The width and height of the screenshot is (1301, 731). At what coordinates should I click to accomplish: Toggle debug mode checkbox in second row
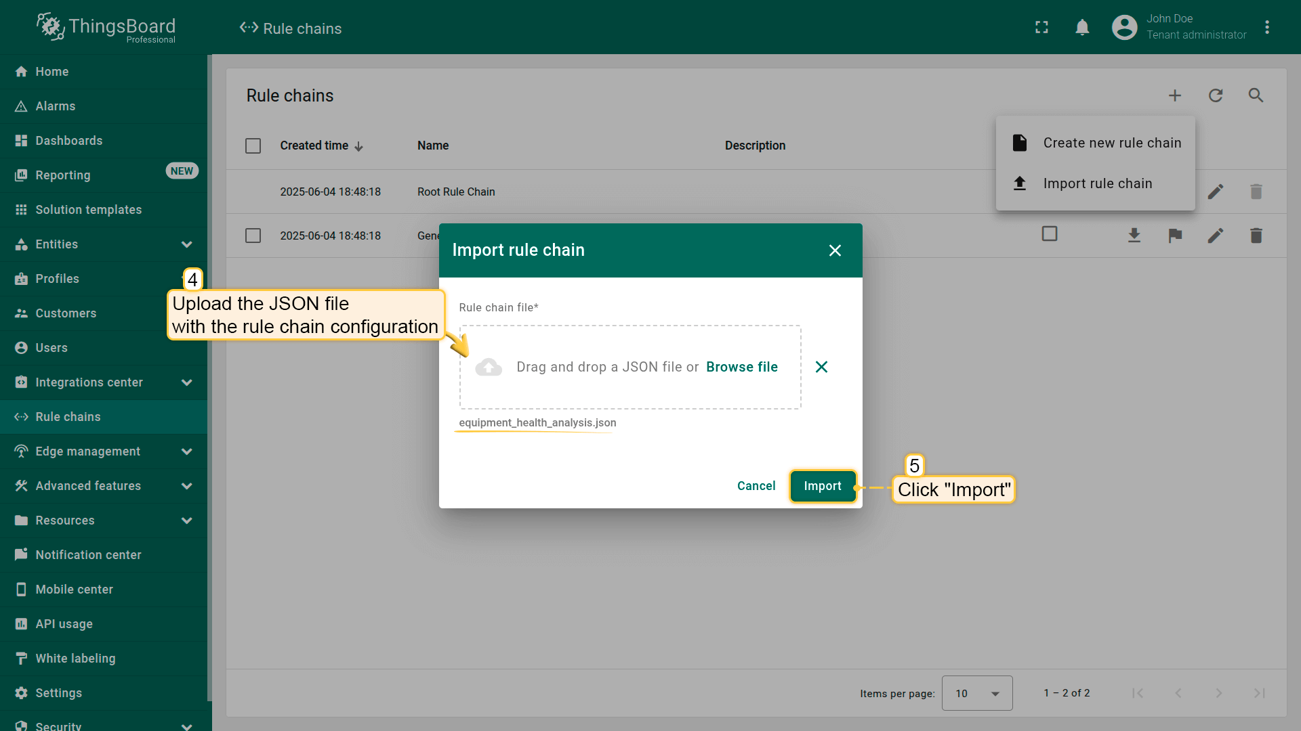[x=1050, y=234]
